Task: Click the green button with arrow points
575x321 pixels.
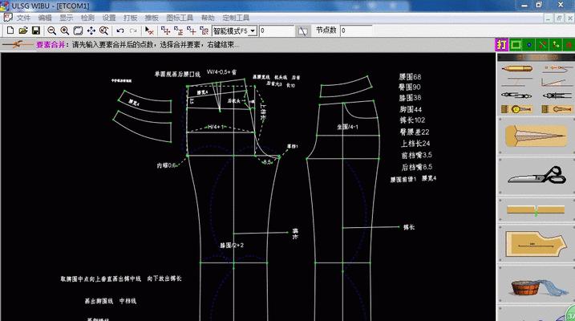Action: pos(556,45)
